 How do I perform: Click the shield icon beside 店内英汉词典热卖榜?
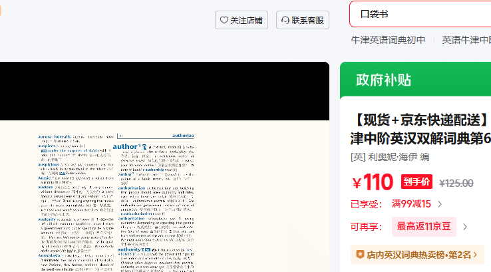[360, 254]
